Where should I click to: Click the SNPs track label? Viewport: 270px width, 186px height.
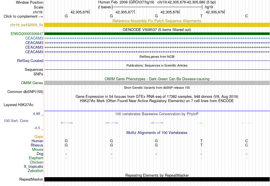38,74
